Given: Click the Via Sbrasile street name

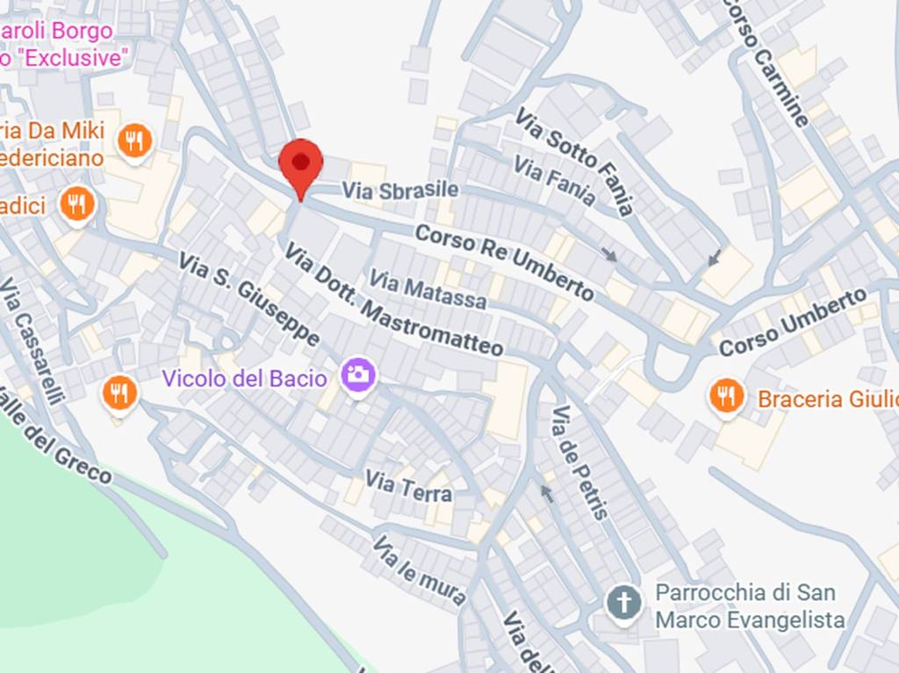Looking at the screenshot, I should click(x=400, y=191).
